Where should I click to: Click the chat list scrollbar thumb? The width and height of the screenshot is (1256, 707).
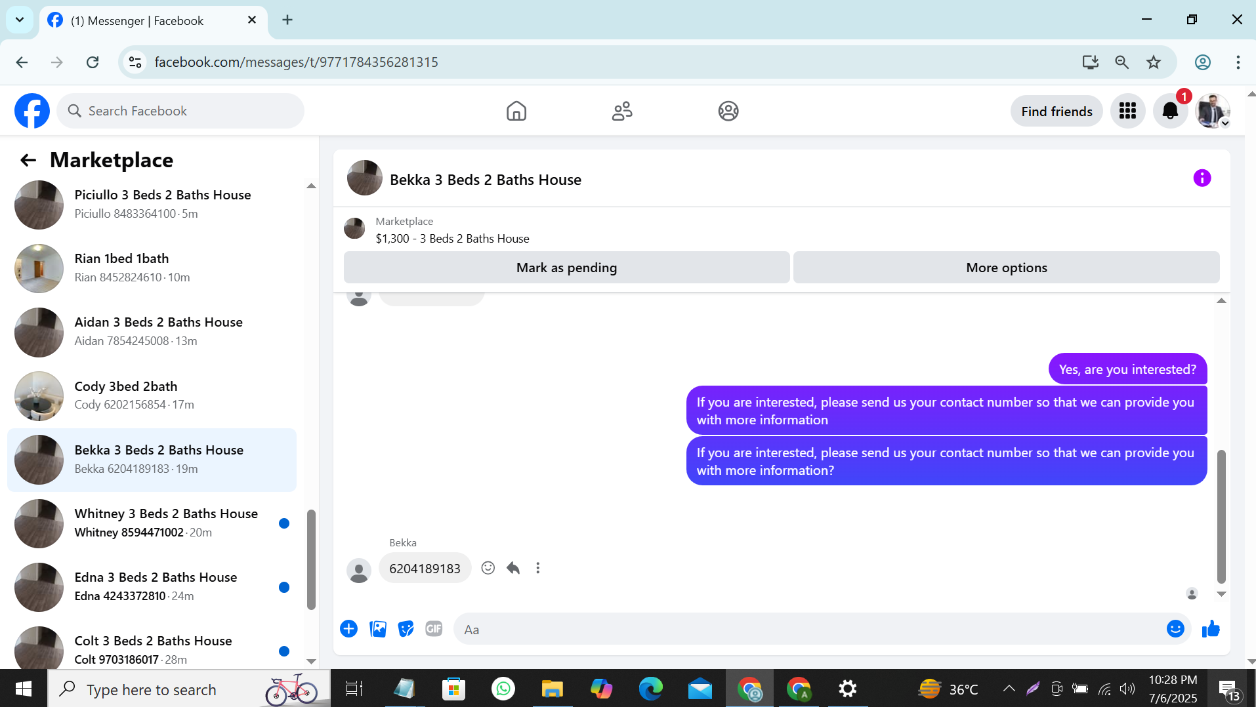(311, 559)
